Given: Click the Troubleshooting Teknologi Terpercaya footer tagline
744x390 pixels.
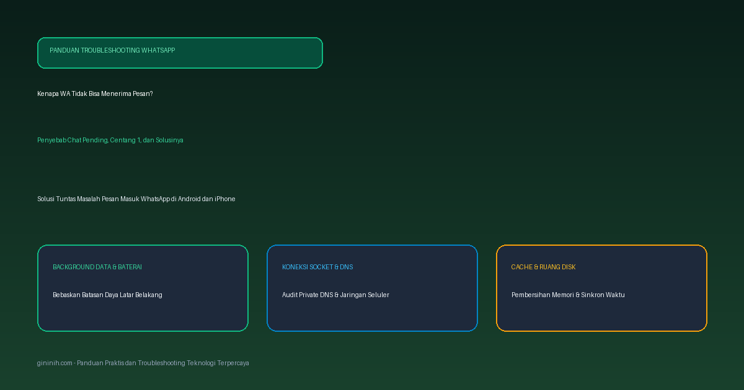Looking at the screenshot, I should (193, 363).
